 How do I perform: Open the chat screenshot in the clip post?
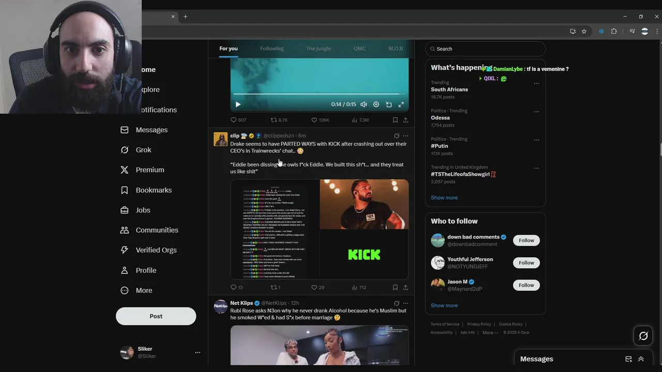(275, 229)
